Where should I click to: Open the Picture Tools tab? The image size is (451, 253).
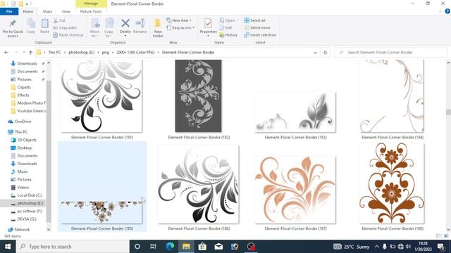[91, 11]
